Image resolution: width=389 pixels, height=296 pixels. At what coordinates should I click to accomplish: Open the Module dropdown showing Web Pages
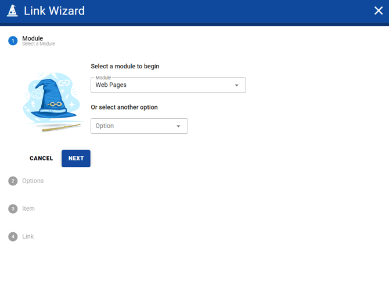tap(163, 85)
